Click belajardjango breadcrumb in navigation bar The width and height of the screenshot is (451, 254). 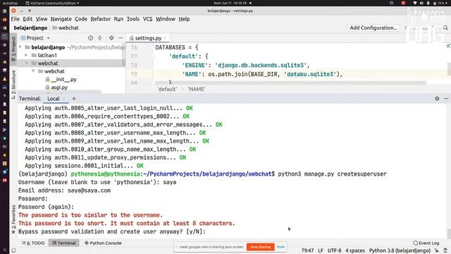[30, 28]
